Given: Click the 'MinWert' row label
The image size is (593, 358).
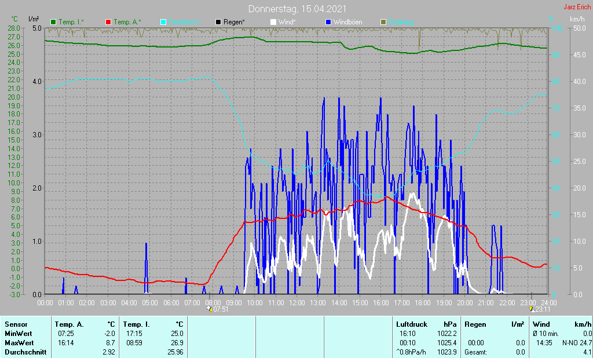Looking at the screenshot, I should [x=19, y=334].
